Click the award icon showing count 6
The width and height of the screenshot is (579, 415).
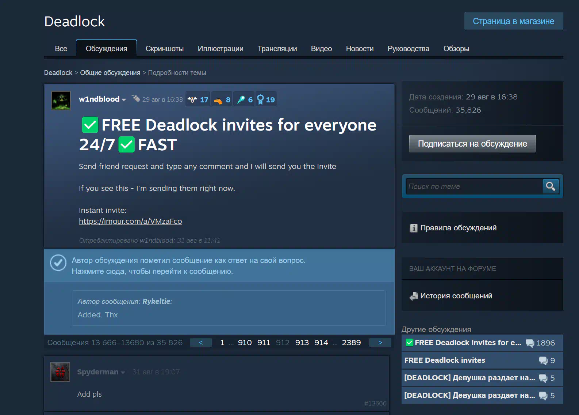241,99
